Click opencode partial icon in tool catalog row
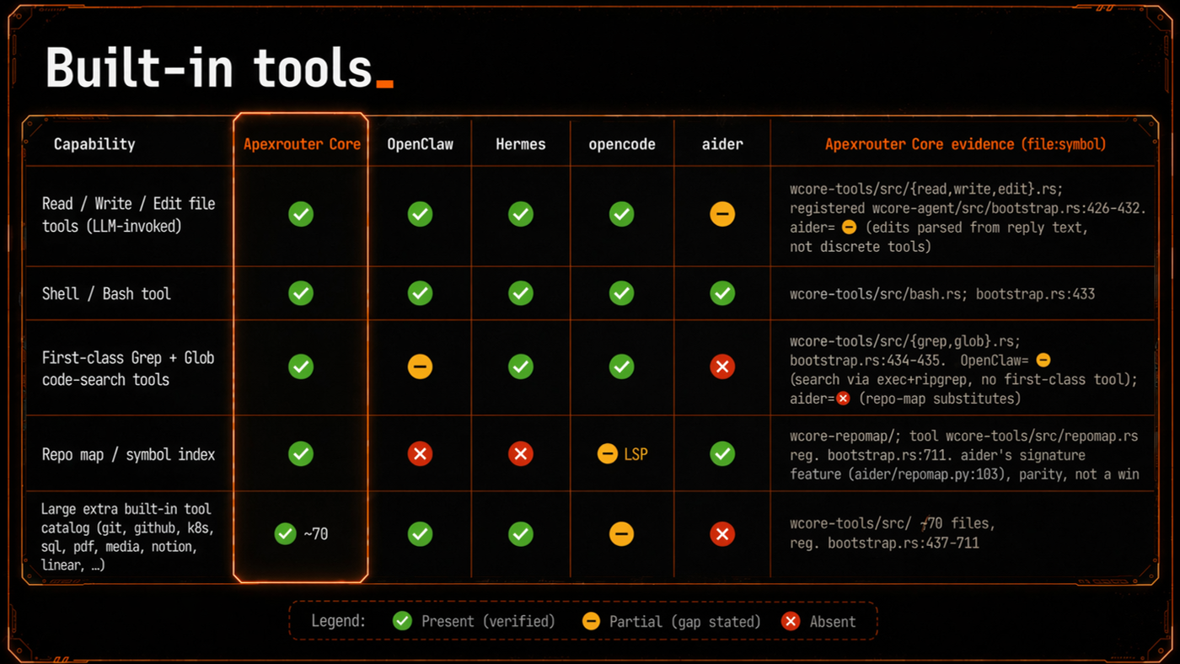 [x=622, y=533]
